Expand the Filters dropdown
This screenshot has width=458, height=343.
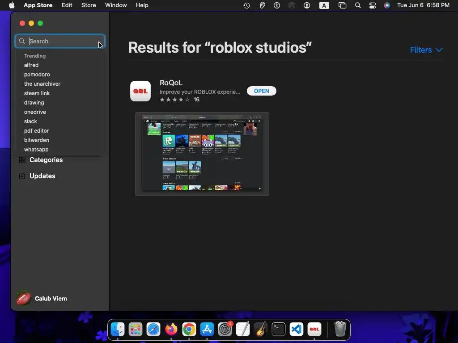[x=426, y=50]
